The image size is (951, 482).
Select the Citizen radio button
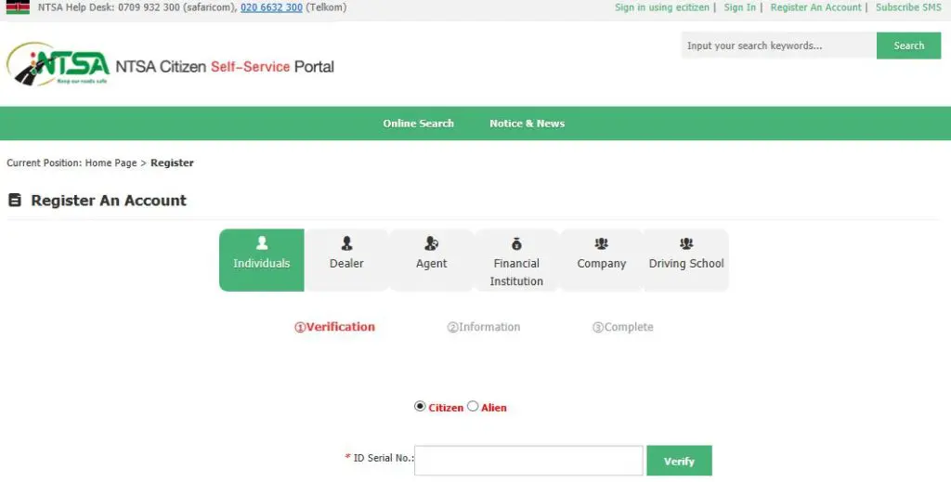tap(420, 406)
